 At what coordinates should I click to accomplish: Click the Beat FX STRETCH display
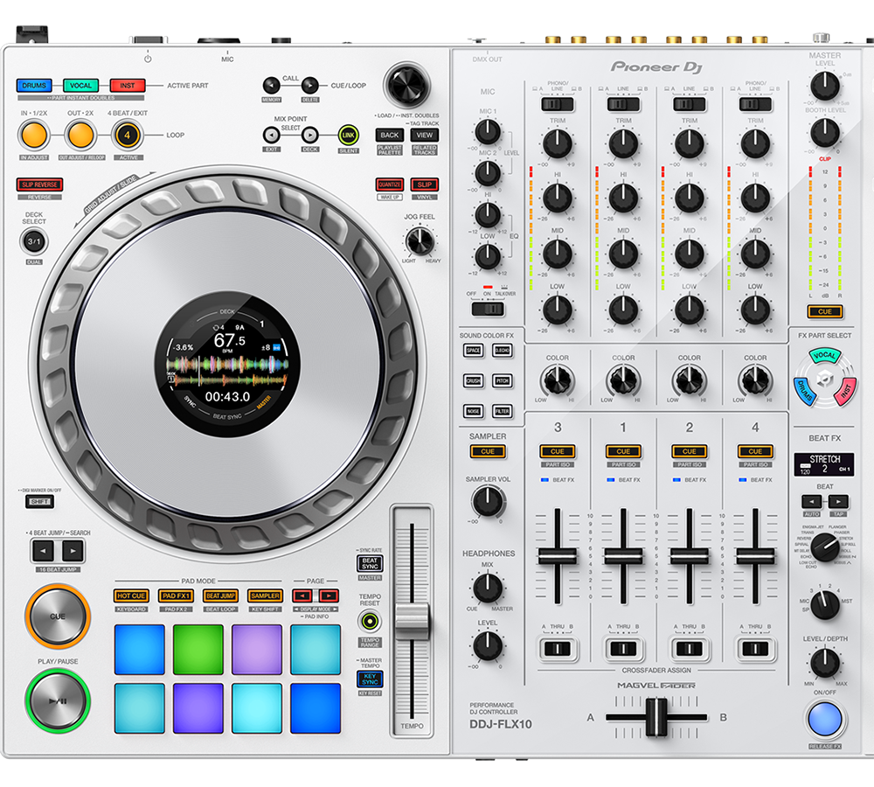(x=824, y=464)
